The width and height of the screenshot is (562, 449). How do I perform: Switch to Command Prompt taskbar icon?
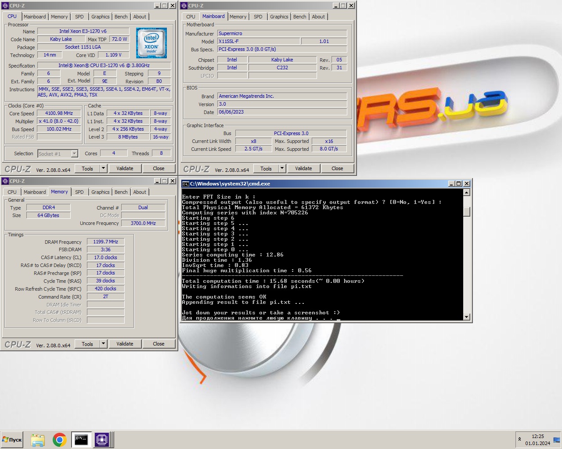pyautogui.click(x=81, y=440)
